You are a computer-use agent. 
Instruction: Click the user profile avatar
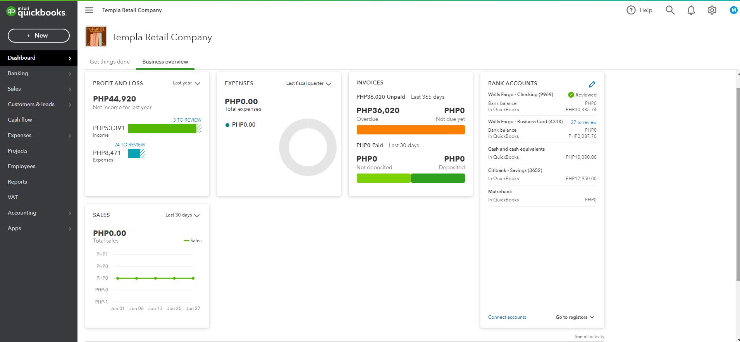tap(733, 10)
